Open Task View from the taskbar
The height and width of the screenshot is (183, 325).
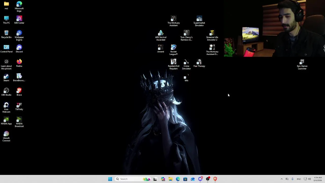coord(155,179)
